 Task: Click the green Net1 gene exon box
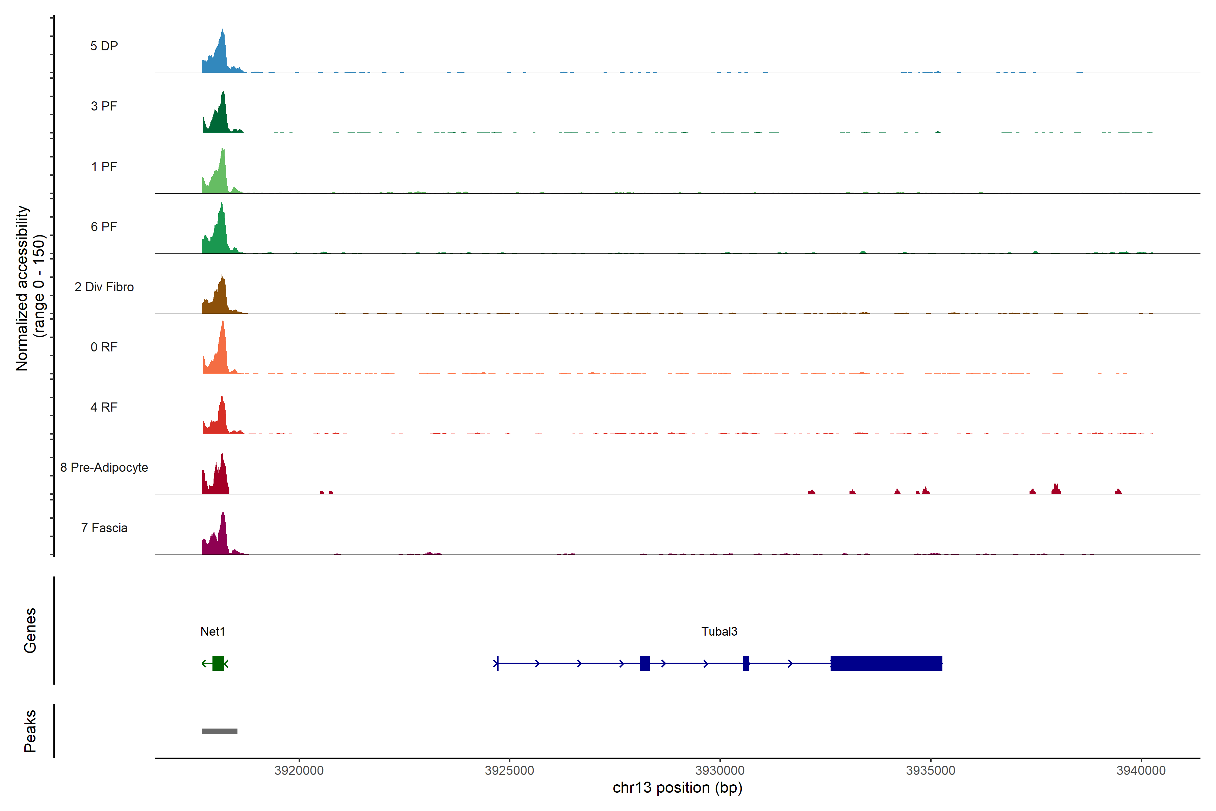click(218, 663)
